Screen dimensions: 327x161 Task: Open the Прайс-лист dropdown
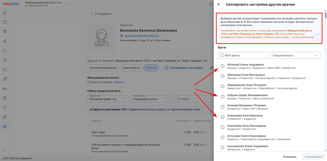[x=108, y=99]
